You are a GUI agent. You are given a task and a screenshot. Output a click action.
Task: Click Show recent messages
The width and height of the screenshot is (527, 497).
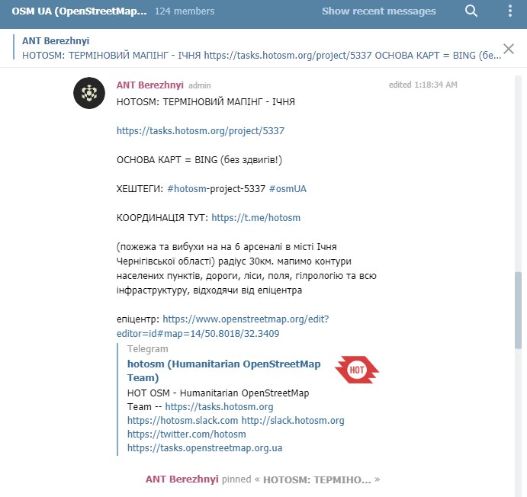(379, 11)
